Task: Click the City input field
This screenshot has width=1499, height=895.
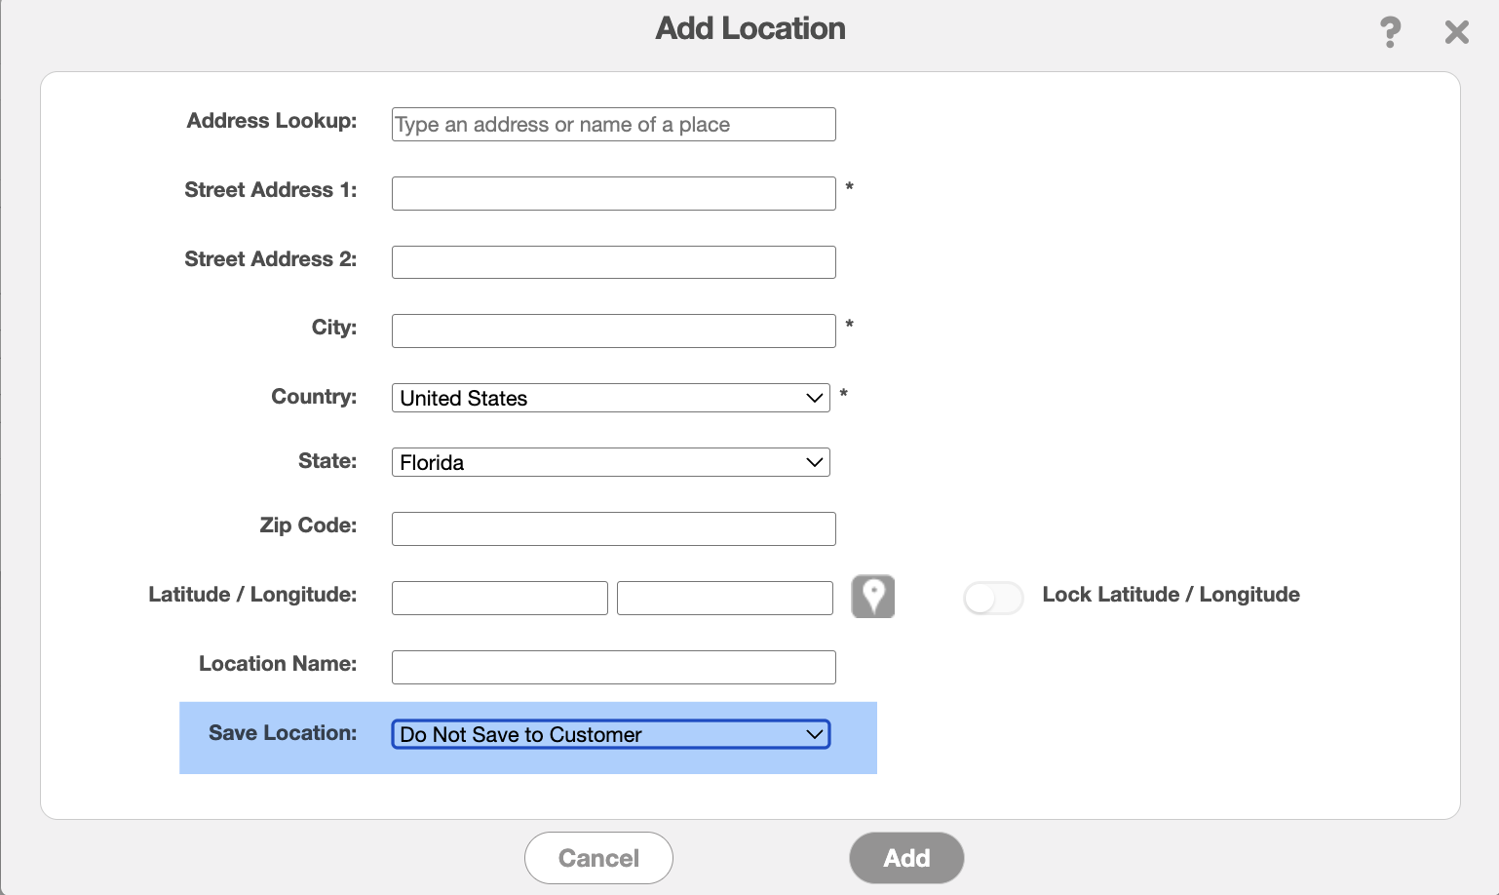Action: click(x=614, y=331)
